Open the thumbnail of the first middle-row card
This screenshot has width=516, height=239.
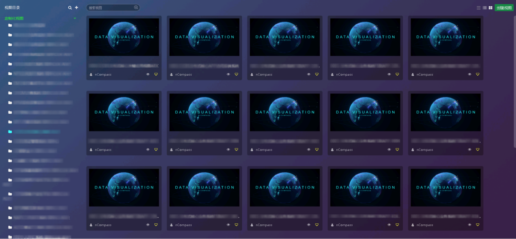pos(124,112)
